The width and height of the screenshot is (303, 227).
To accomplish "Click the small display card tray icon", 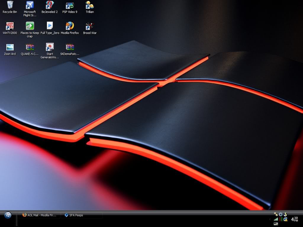I will (276, 224).
